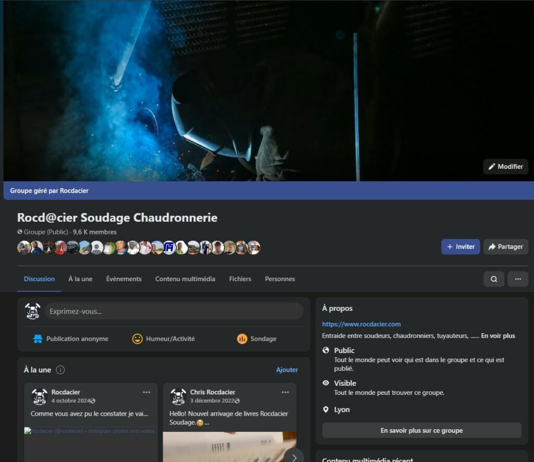Create a Sondage poll

[257, 339]
